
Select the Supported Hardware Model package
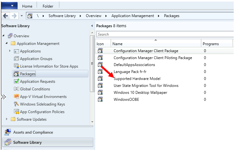[x=164, y=78]
